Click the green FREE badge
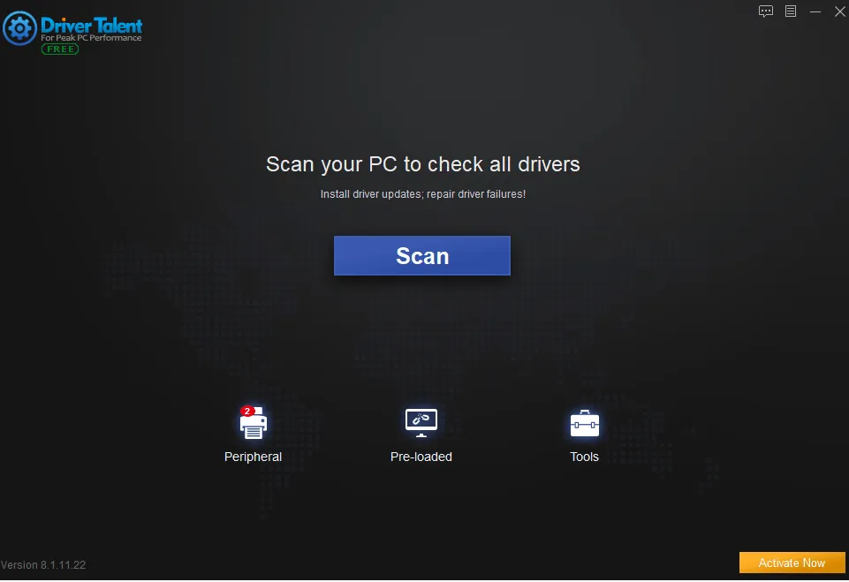 click(60, 49)
